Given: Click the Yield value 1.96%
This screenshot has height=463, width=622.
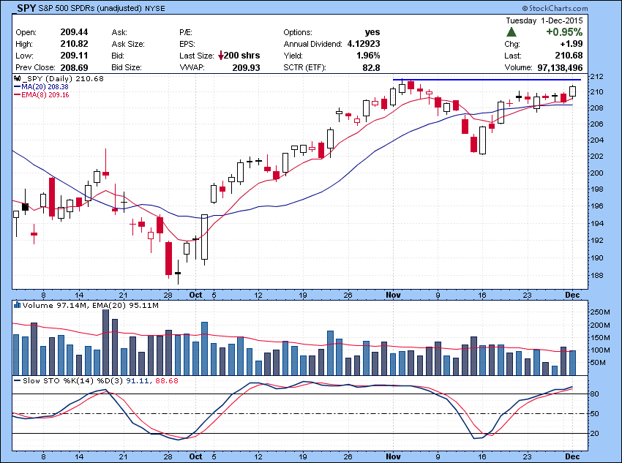Looking at the screenshot, I should [x=368, y=56].
